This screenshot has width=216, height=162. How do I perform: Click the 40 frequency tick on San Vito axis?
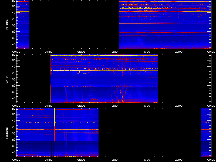(14, 98)
